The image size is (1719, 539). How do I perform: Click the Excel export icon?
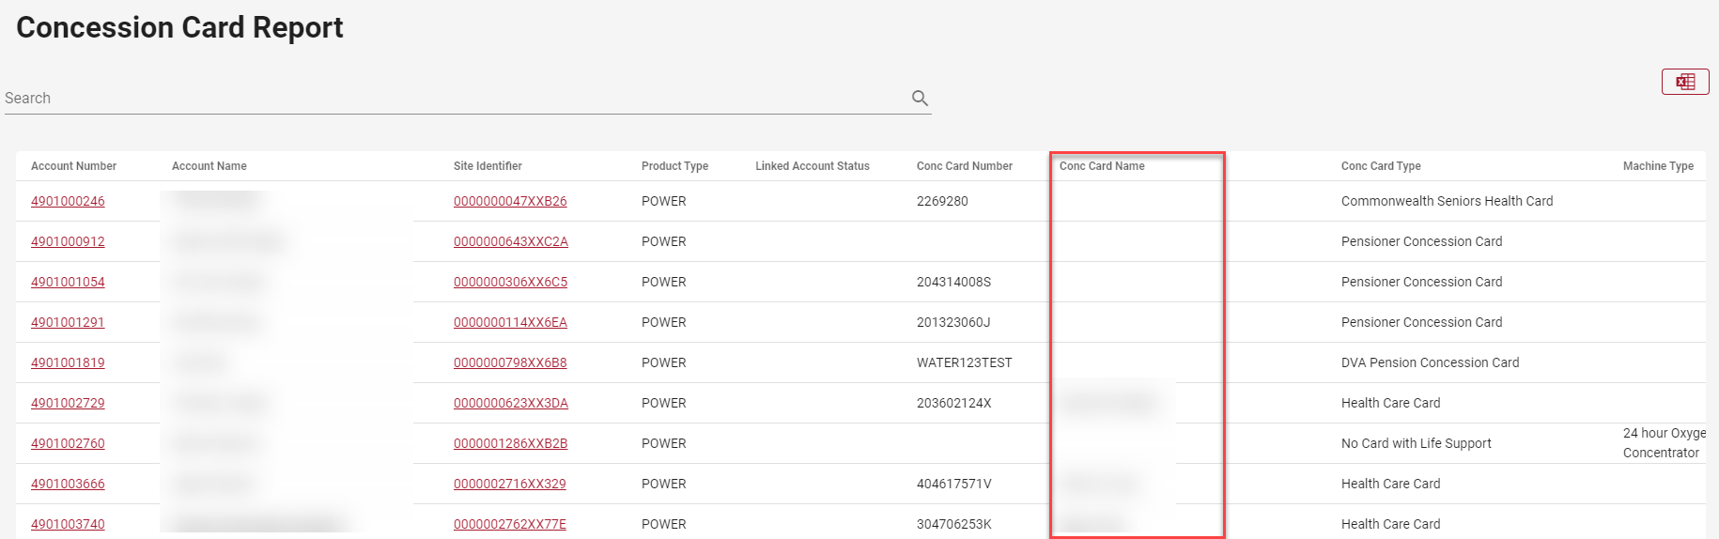1685,82
